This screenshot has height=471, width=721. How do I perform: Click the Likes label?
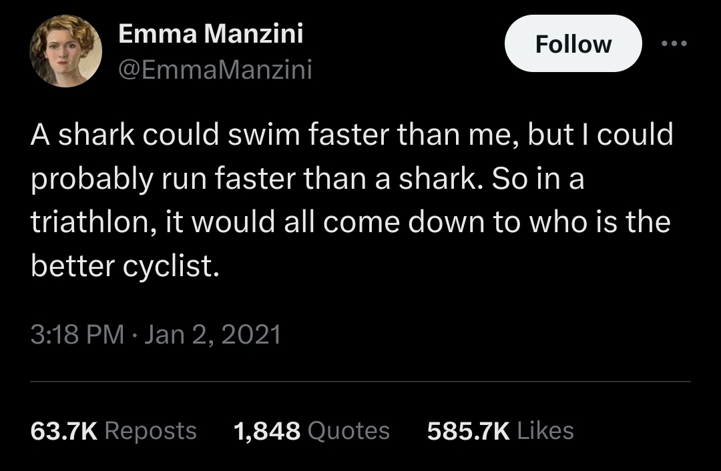click(545, 431)
